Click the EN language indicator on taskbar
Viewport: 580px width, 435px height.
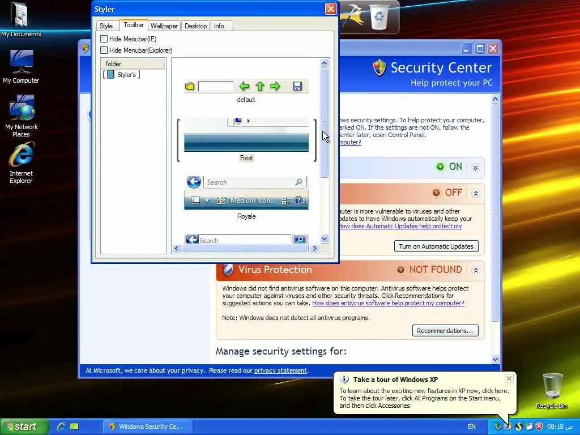tap(472, 427)
